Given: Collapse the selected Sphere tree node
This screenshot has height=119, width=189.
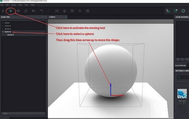Looking at the screenshot, I should point(3,32).
